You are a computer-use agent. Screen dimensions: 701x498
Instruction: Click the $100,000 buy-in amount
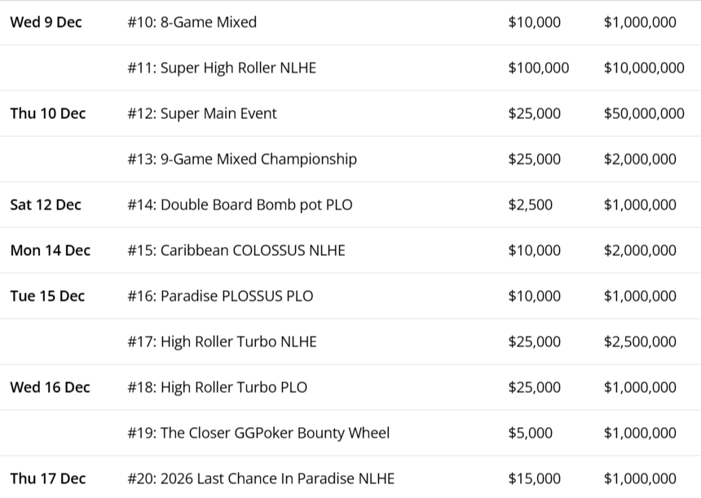click(x=538, y=68)
